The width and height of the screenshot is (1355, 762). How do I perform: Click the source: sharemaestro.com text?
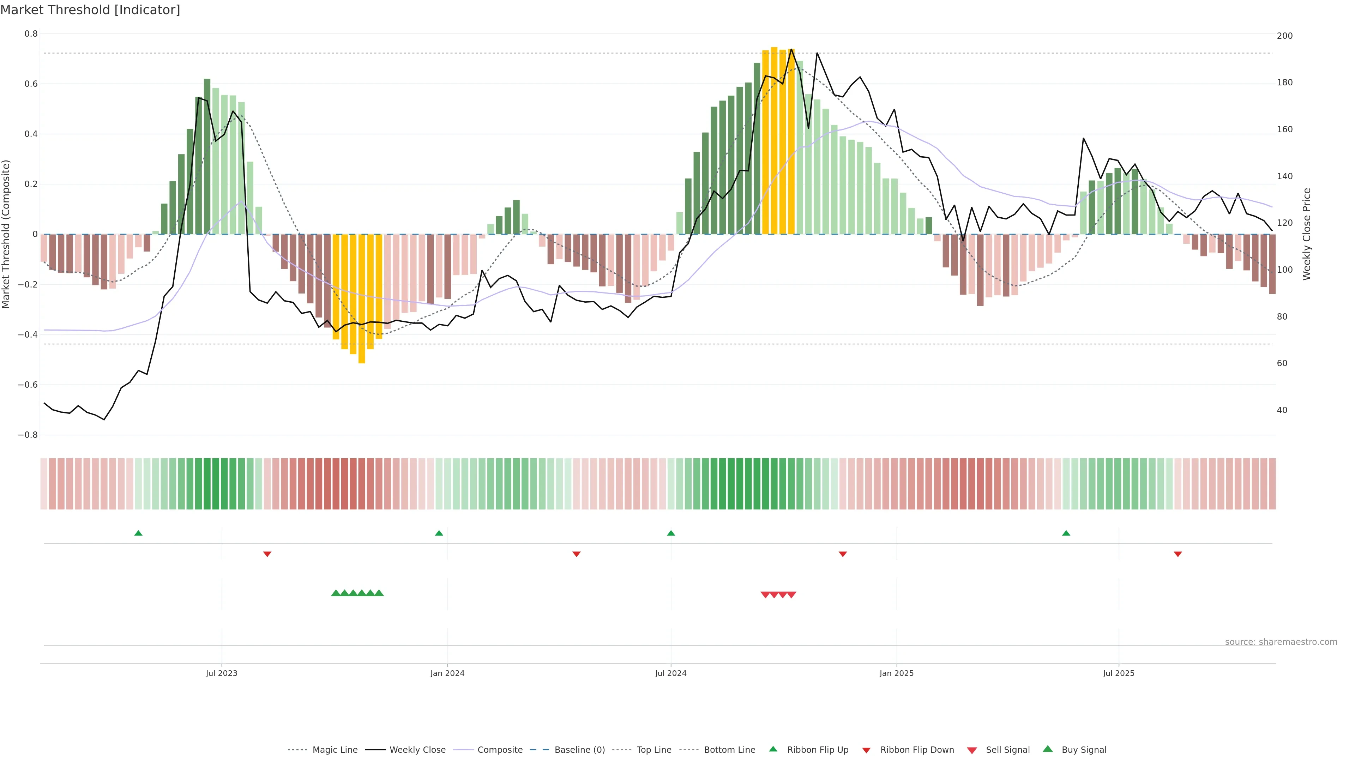1281,642
